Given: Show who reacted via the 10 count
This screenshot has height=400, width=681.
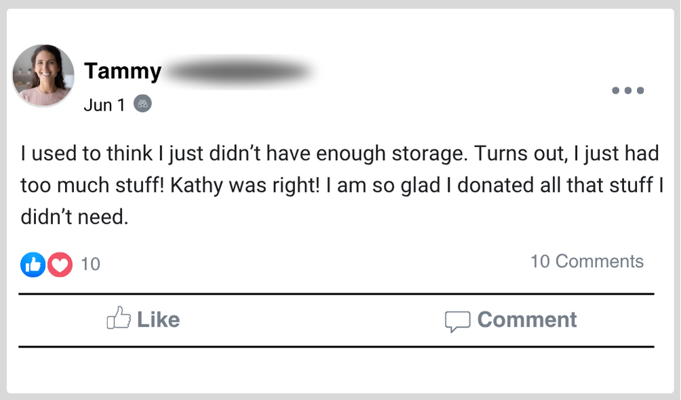Looking at the screenshot, I should 90,264.
